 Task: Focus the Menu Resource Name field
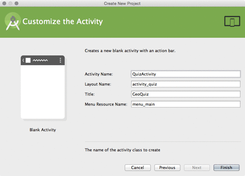[x=186, y=104]
